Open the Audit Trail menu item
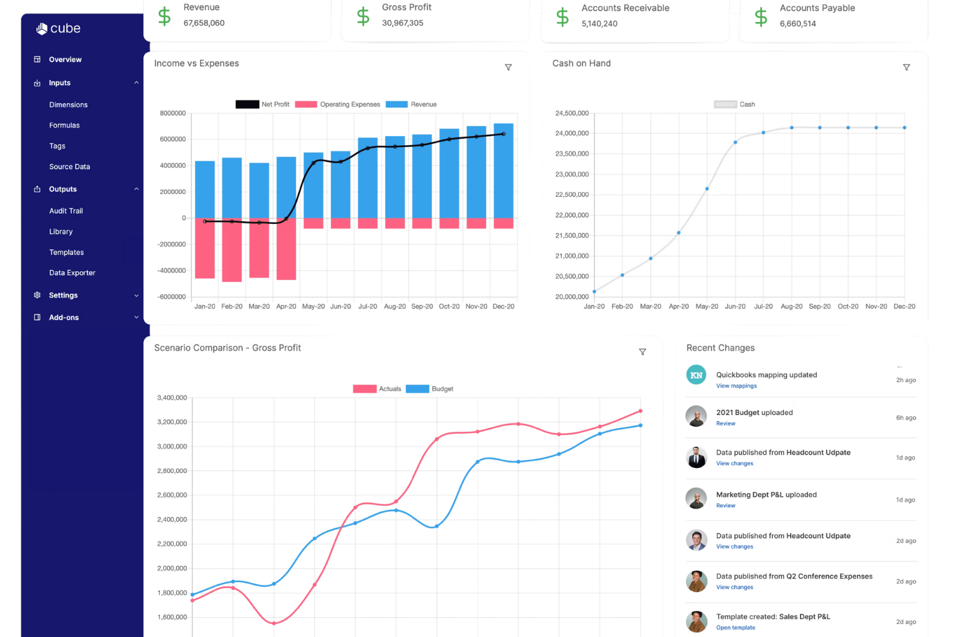Viewport: 955px width, 637px height. click(66, 211)
